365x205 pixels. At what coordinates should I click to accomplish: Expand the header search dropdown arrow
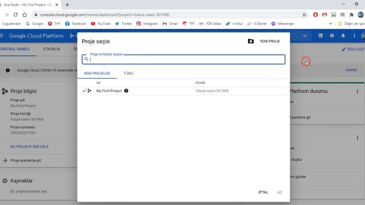(x=305, y=35)
